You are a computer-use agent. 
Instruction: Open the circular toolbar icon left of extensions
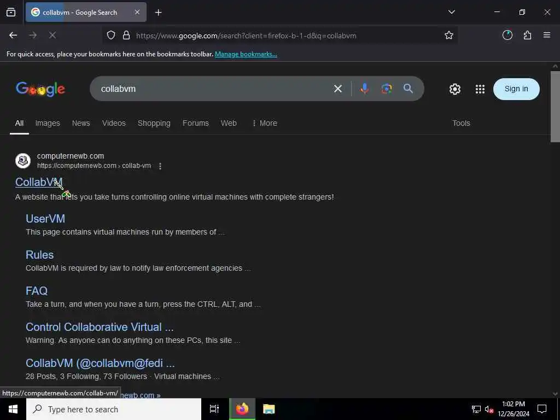507,35
